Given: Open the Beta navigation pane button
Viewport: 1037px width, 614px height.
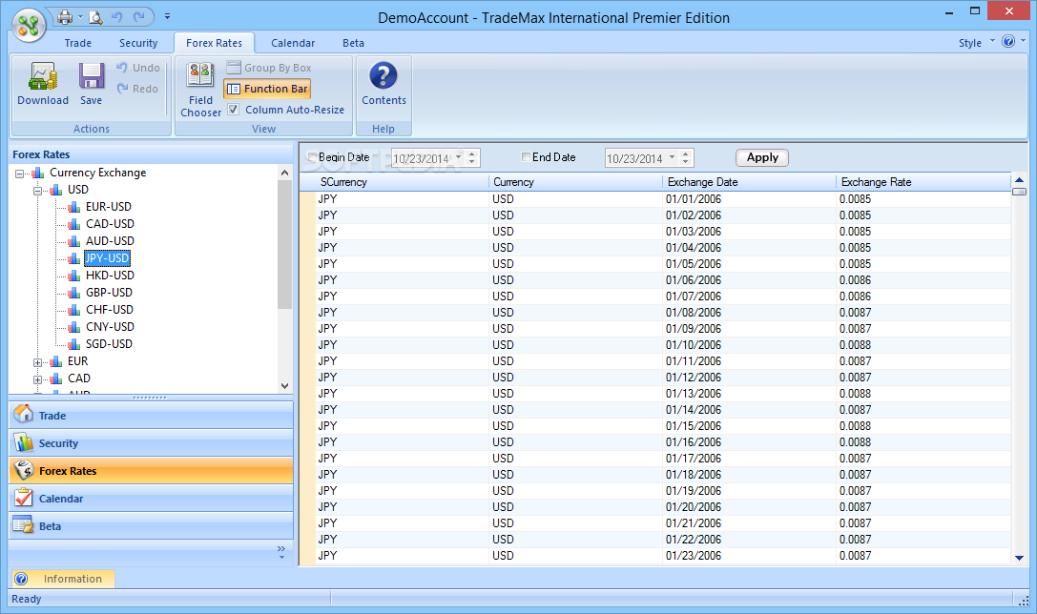Looking at the screenshot, I should click(x=152, y=526).
